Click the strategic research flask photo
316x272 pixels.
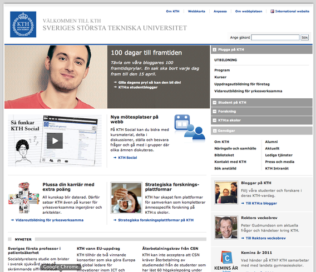click(x=126, y=198)
